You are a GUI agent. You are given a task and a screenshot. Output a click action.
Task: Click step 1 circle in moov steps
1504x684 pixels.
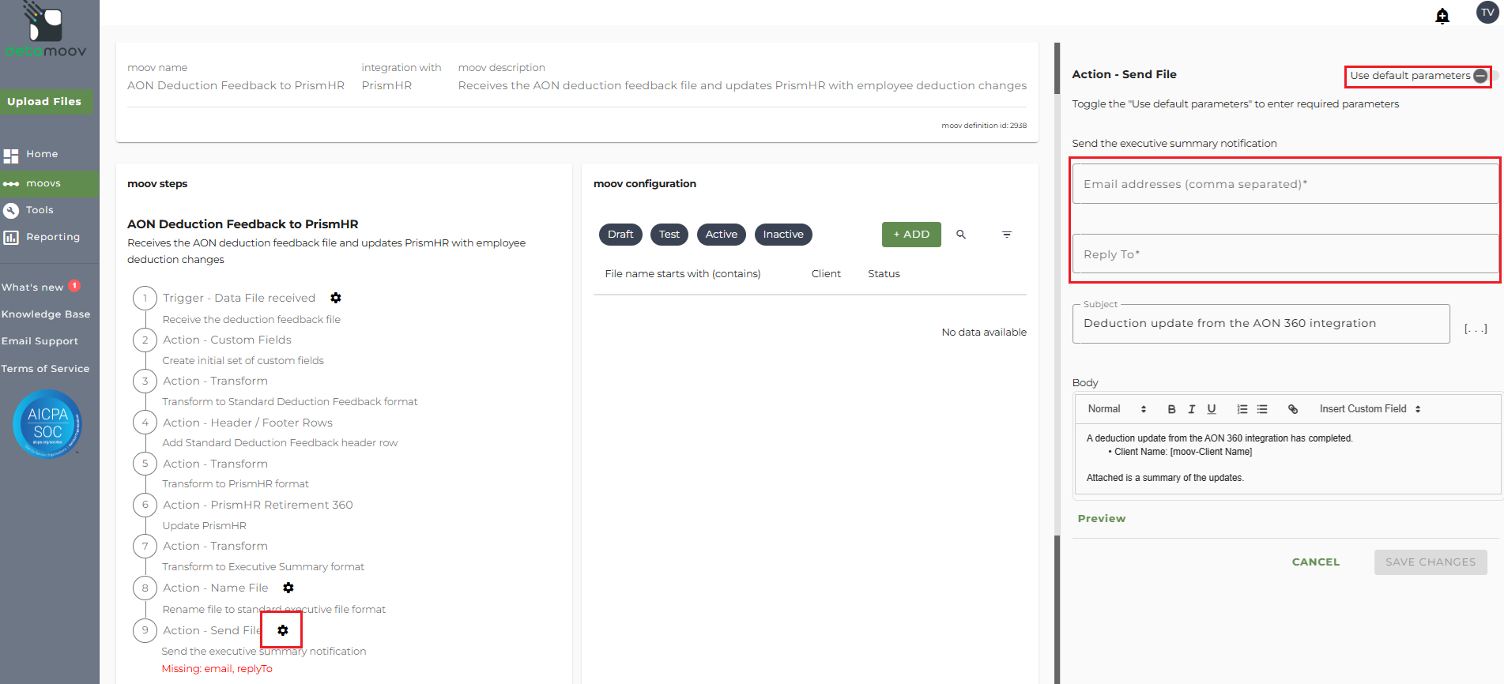tap(145, 298)
